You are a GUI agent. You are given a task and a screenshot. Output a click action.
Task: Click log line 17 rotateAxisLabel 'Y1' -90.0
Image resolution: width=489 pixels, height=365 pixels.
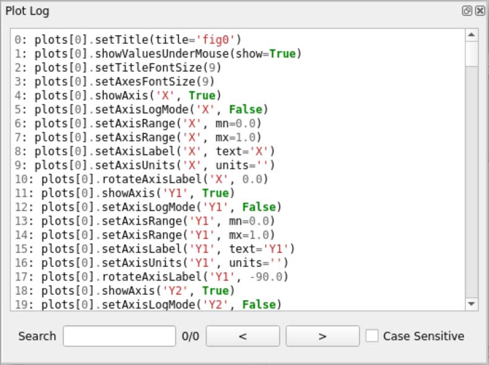tap(151, 276)
